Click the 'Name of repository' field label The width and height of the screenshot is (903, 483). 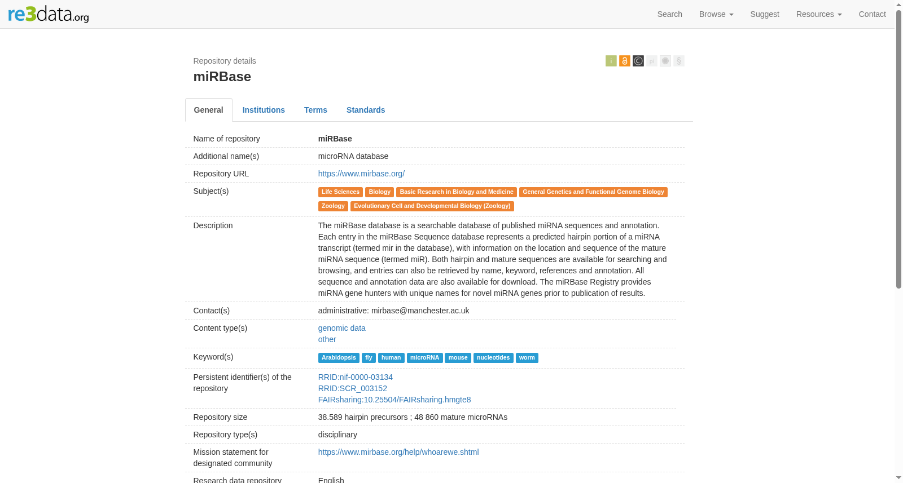click(x=227, y=139)
